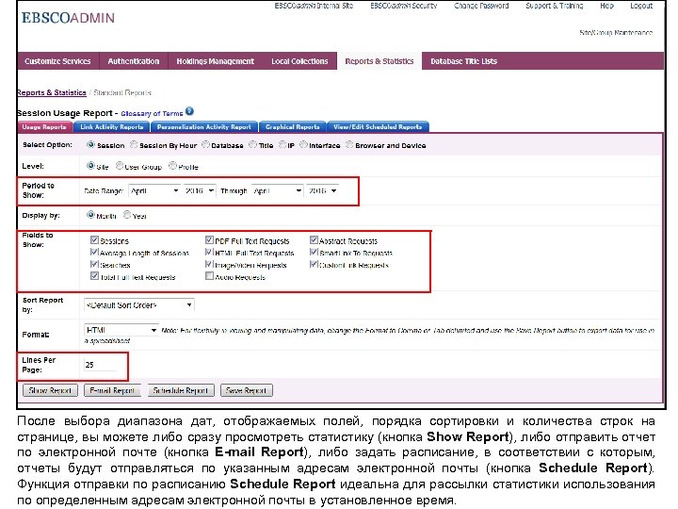This screenshot has height=509, width=678.
Task: Toggle Image/Video Requests checkbox
Action: pyautogui.click(x=209, y=264)
